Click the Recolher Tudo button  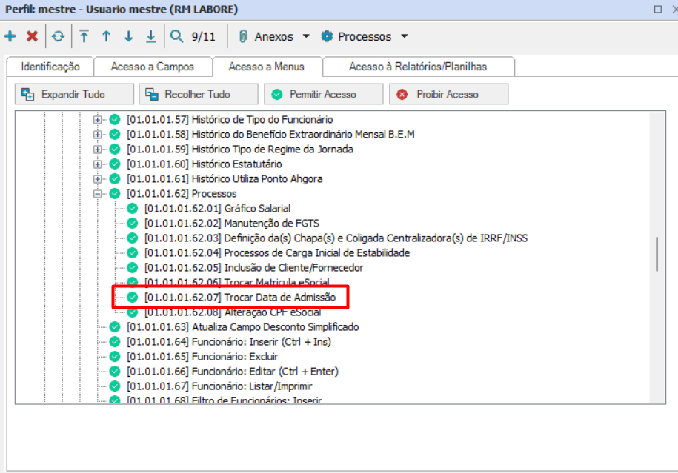[199, 94]
